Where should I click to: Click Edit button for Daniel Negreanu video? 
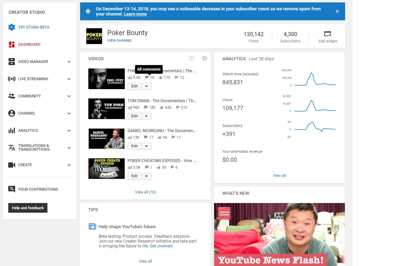point(135,146)
